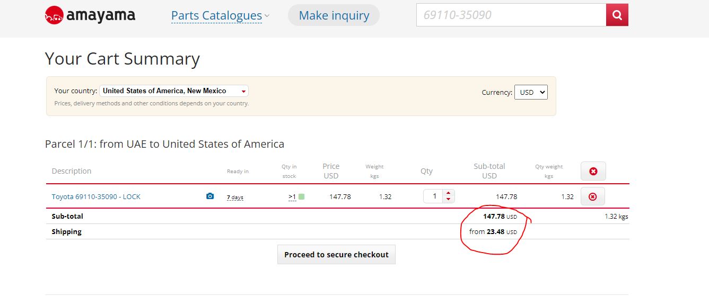Click the 7 days ready-in link

pyautogui.click(x=235, y=197)
